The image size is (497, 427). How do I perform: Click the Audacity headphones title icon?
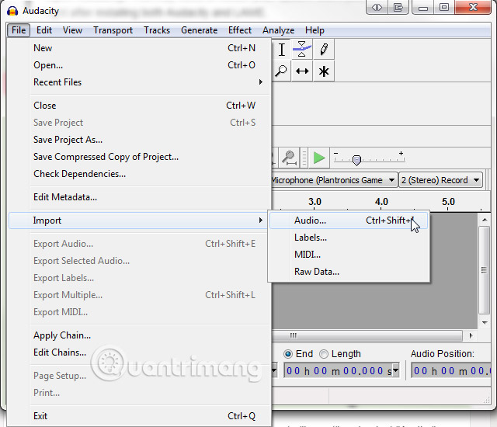coord(12,11)
